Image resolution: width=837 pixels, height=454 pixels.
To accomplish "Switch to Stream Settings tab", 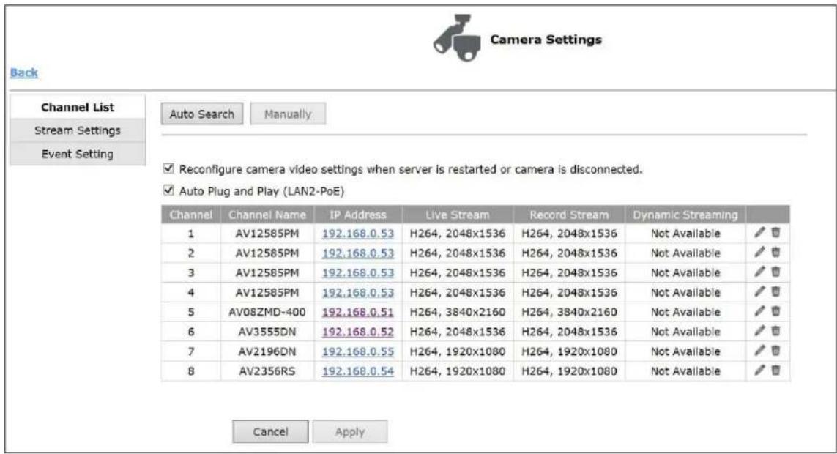I will [x=78, y=130].
